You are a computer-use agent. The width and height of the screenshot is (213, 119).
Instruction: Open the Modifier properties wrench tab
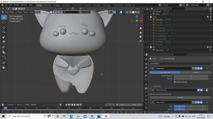pos(146,88)
